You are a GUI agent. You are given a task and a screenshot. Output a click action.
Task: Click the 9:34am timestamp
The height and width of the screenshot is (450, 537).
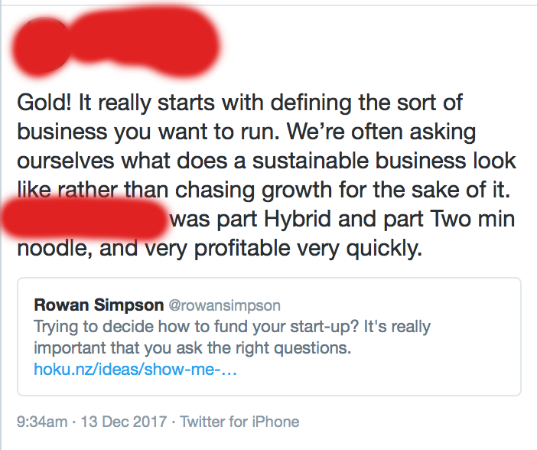[x=42, y=422]
